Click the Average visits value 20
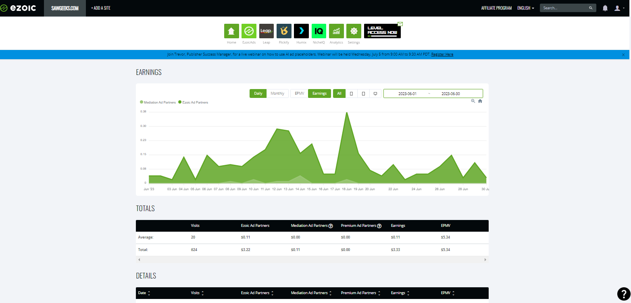The height and width of the screenshot is (303, 631). (x=193, y=237)
